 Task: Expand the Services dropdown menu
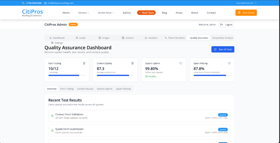coord(84,13)
